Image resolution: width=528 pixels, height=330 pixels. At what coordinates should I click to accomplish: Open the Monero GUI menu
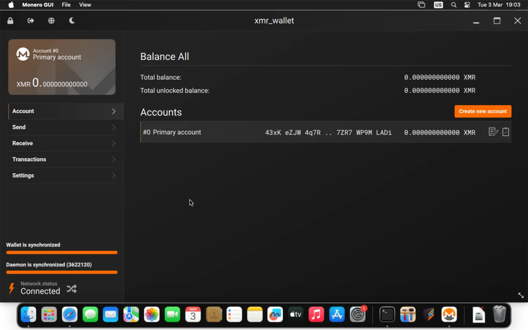pos(38,5)
